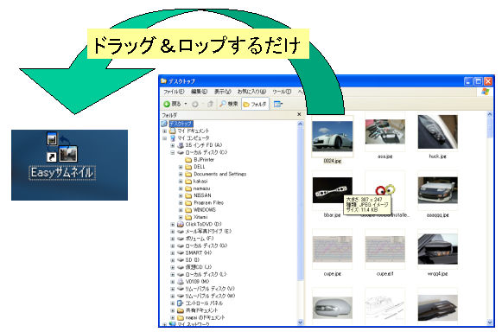Click the namazu folder icon
Viewport: 502px width, 332px height.
tap(188, 188)
